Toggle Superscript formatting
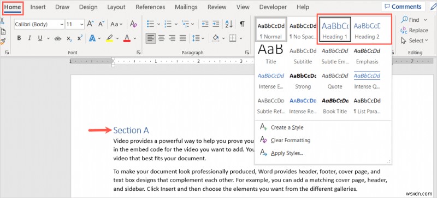 (80, 38)
